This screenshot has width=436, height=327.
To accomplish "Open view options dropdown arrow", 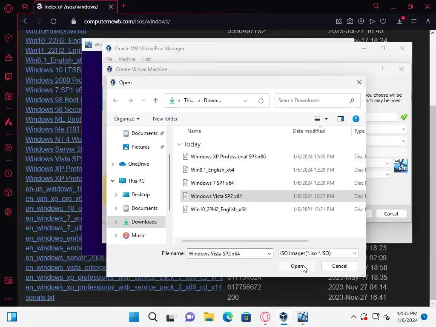I will point(327,119).
